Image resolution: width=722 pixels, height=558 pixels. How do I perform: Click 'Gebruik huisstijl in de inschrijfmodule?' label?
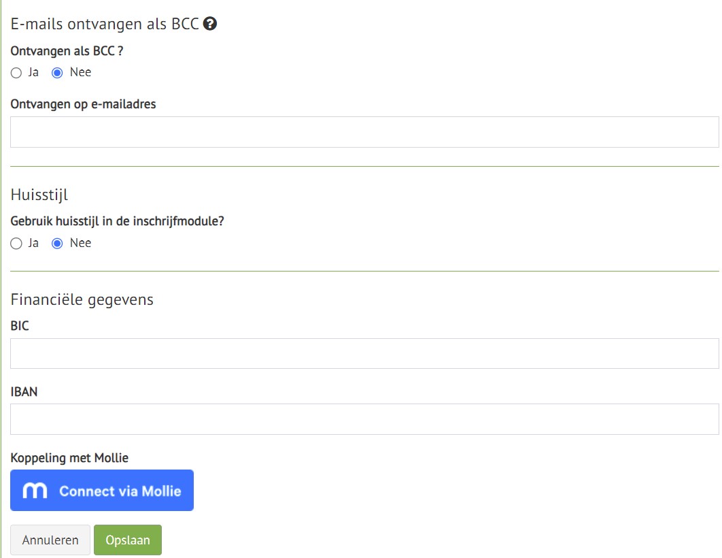(x=118, y=221)
